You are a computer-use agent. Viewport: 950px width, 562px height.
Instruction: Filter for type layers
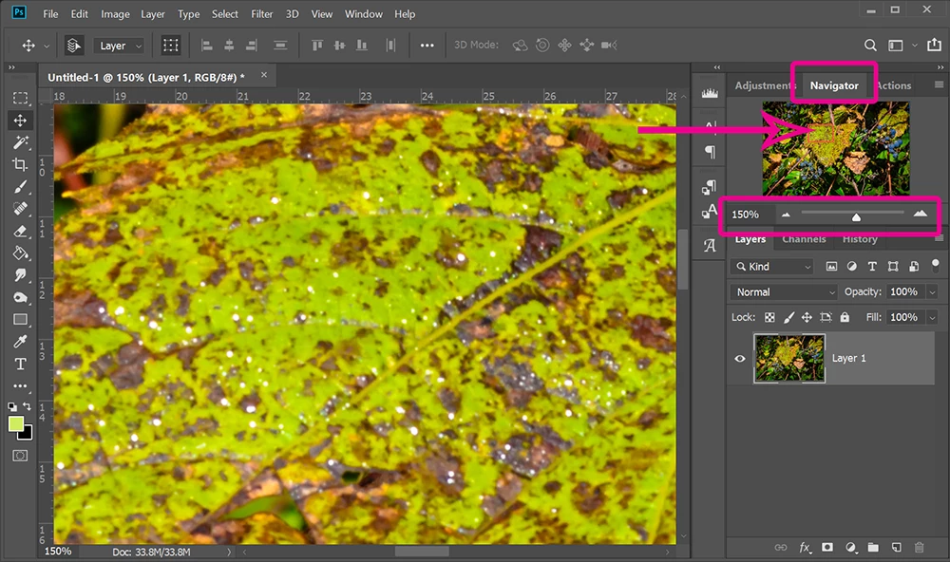click(872, 267)
